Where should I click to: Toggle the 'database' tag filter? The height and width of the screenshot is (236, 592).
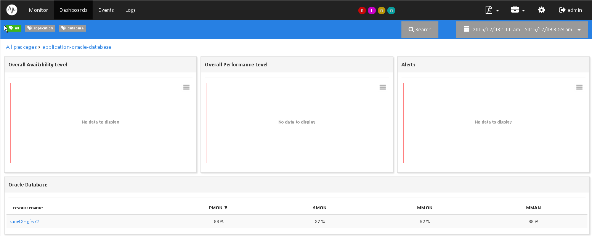[72, 28]
